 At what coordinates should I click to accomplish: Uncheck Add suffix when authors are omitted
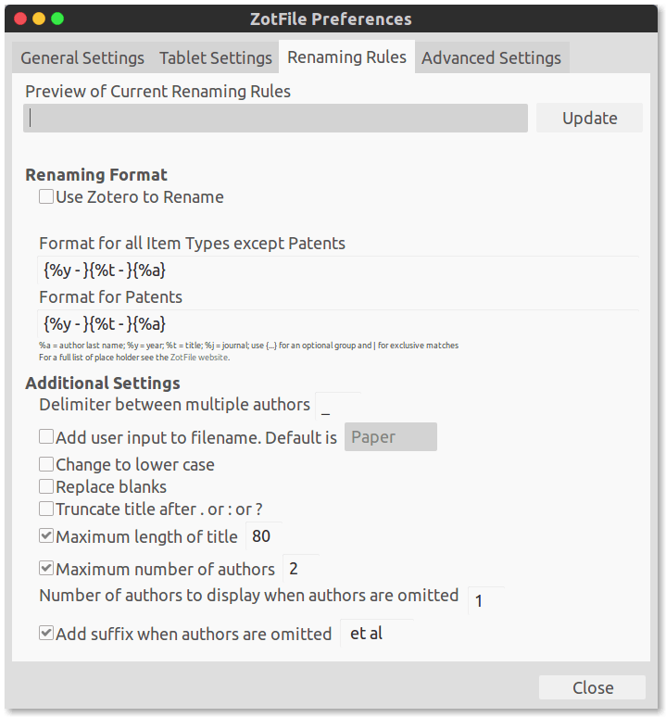click(x=46, y=634)
